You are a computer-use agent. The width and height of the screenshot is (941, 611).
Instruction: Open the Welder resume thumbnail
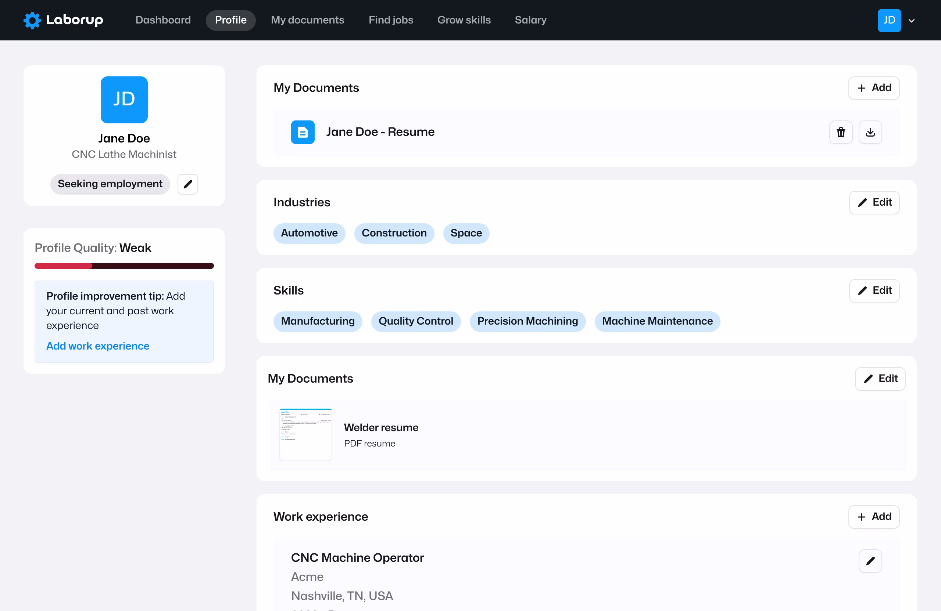pos(305,434)
